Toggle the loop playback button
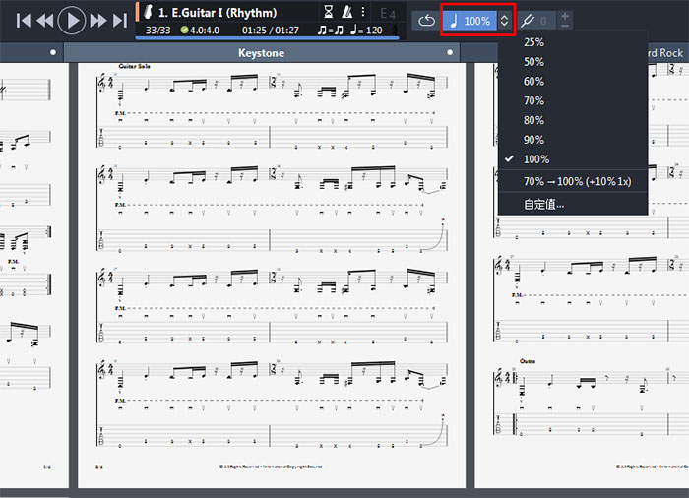Screen dimensions: 689x498 coord(426,20)
